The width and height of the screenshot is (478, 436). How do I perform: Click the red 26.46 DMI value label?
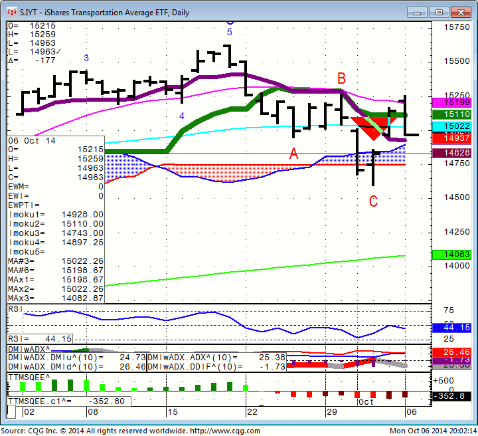451,352
